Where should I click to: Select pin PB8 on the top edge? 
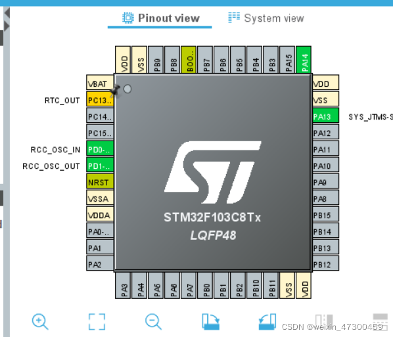pyautogui.click(x=172, y=60)
